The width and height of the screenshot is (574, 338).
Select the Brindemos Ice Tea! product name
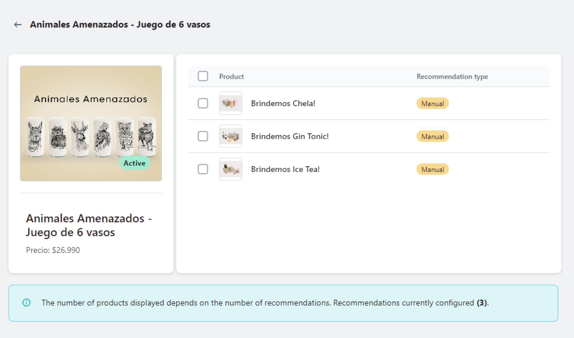pos(285,169)
